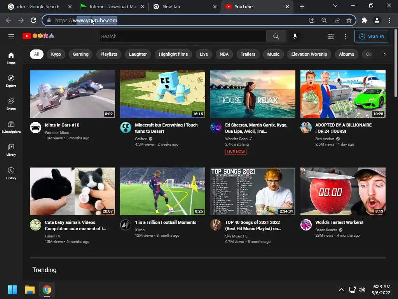The width and height of the screenshot is (398, 299).
Task: Select the Kygo filter chip
Action: pos(56,54)
